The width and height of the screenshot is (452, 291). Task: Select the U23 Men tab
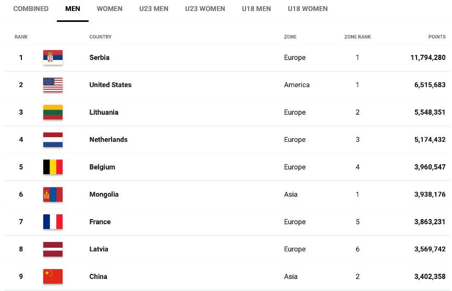point(154,9)
